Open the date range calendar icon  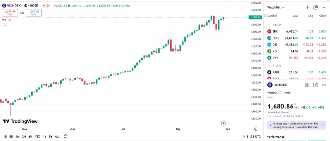pos(66,136)
